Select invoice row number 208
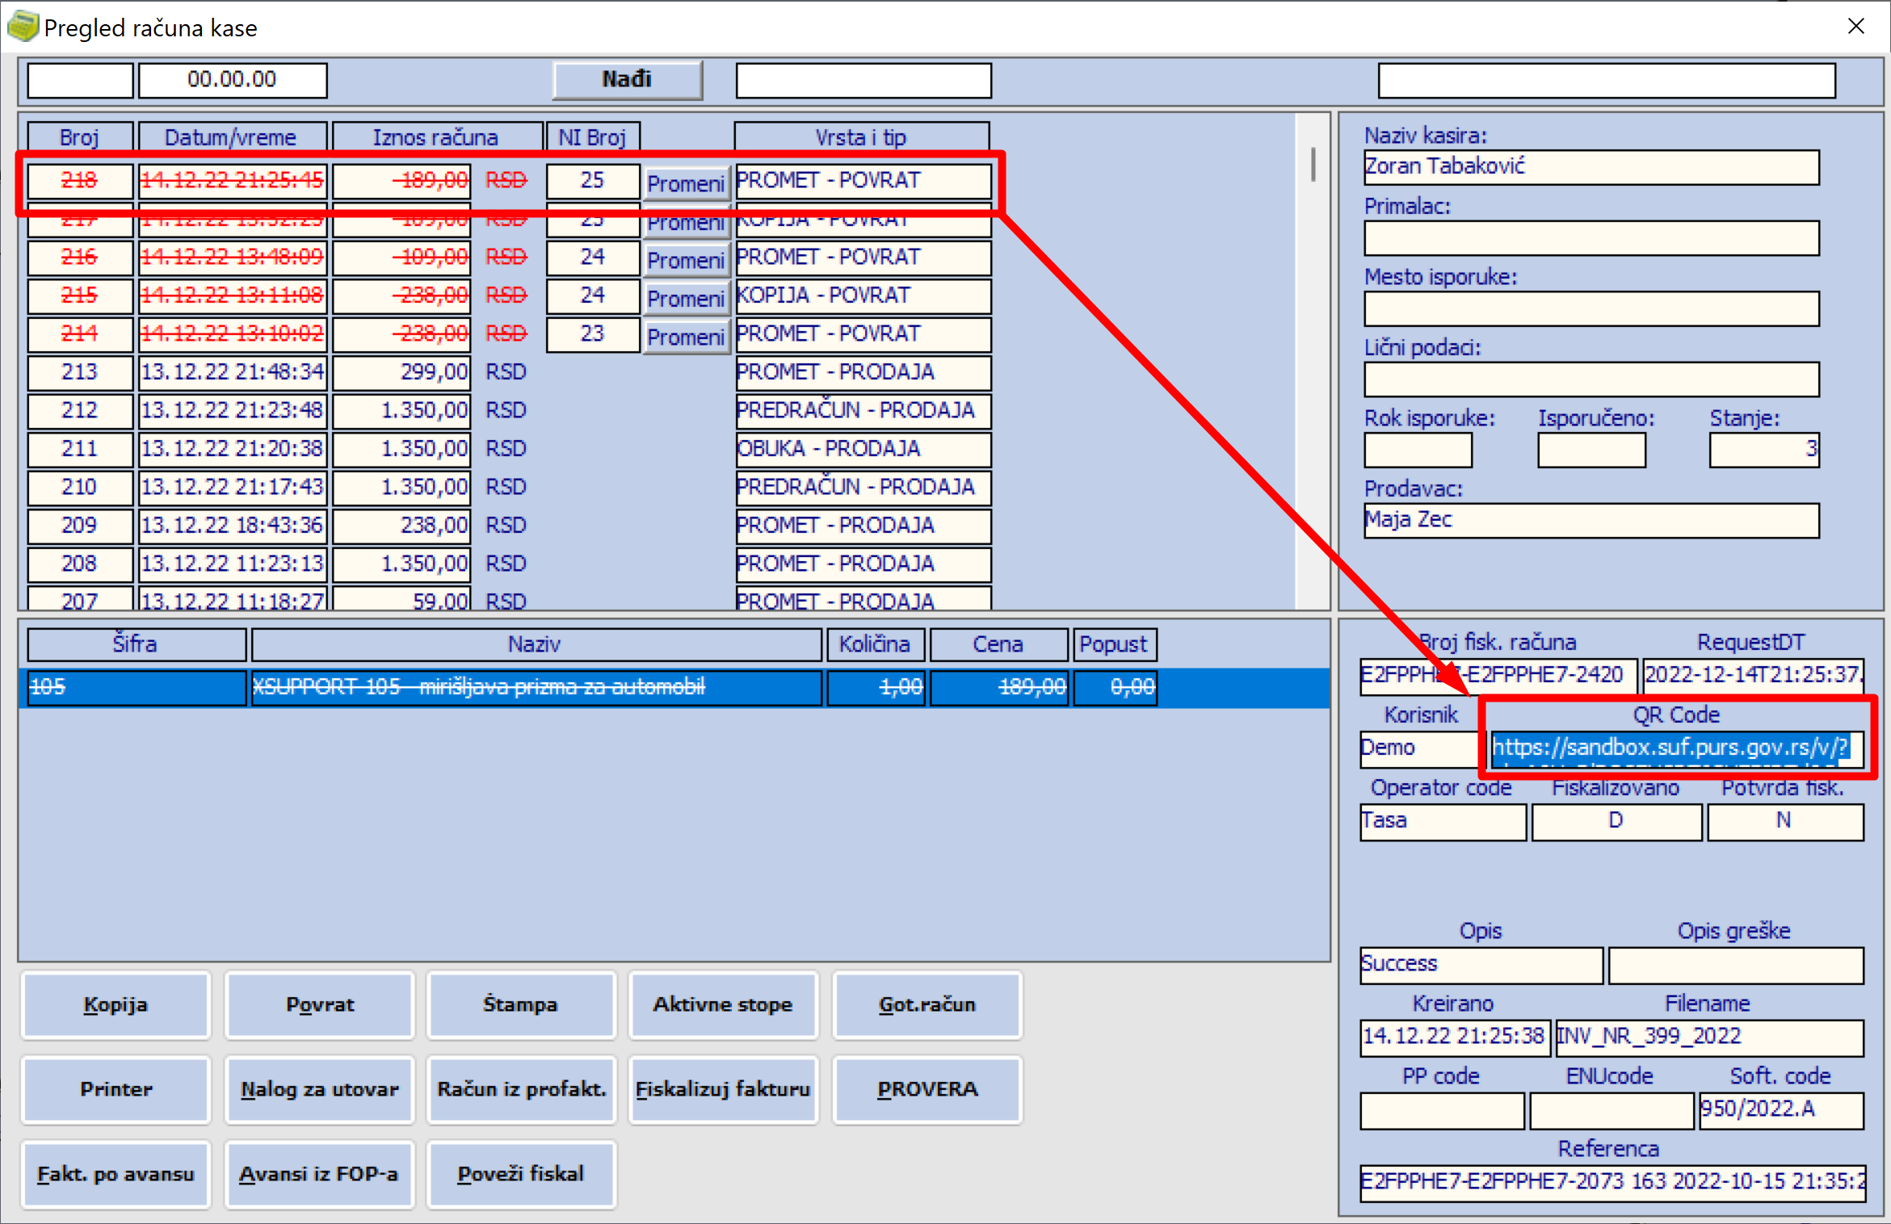The width and height of the screenshot is (1891, 1224). click(x=79, y=564)
